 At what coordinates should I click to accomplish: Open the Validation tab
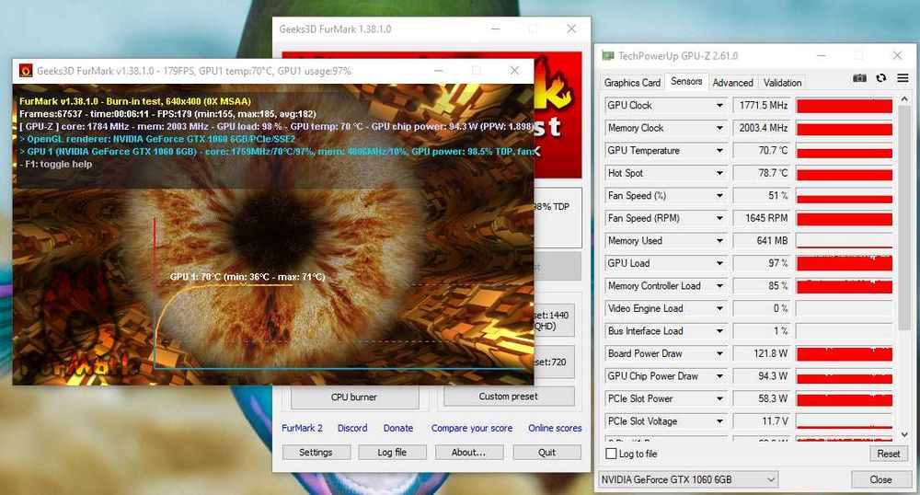(x=782, y=83)
